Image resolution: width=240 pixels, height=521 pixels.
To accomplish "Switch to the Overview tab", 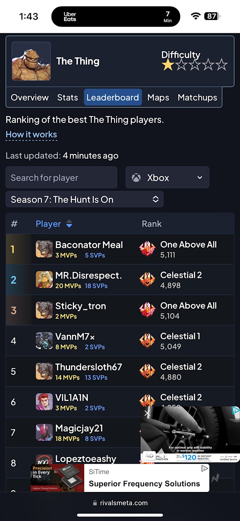I will click(x=30, y=97).
